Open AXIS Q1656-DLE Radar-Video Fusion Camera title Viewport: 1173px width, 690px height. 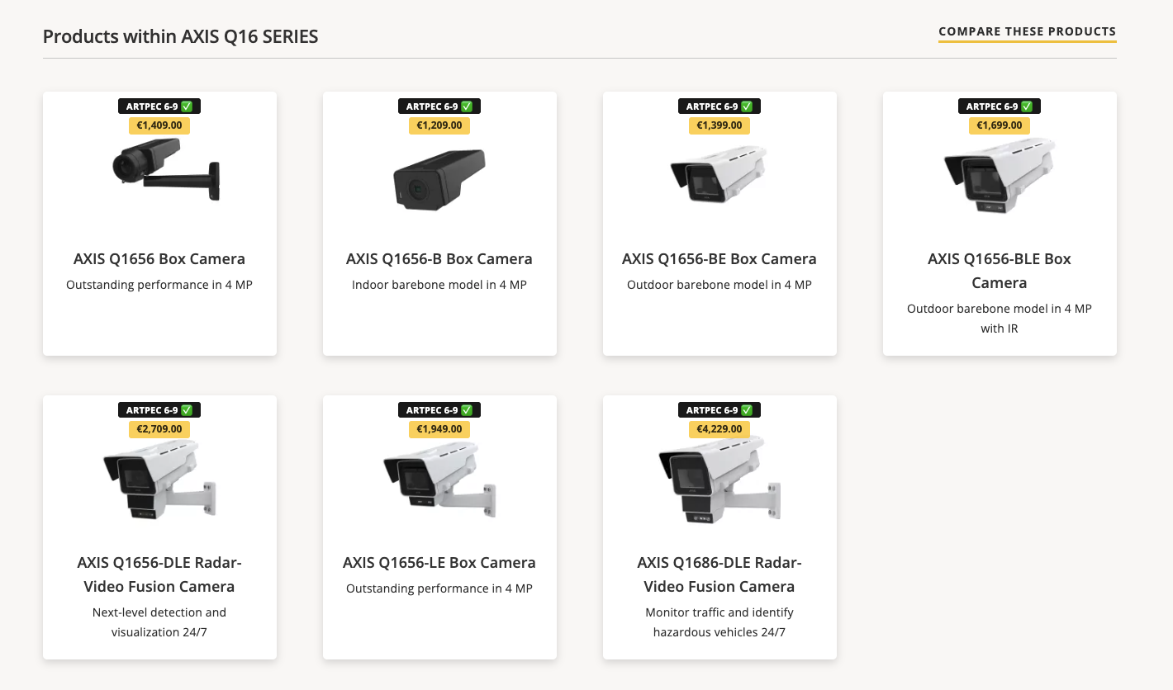(x=159, y=574)
